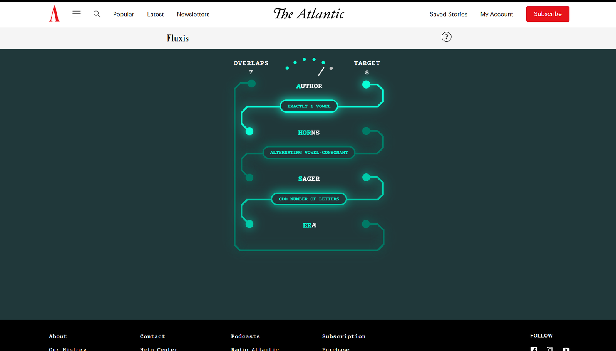The image size is (616, 351).
Task: Go to the Latest section
Action: [x=155, y=14]
